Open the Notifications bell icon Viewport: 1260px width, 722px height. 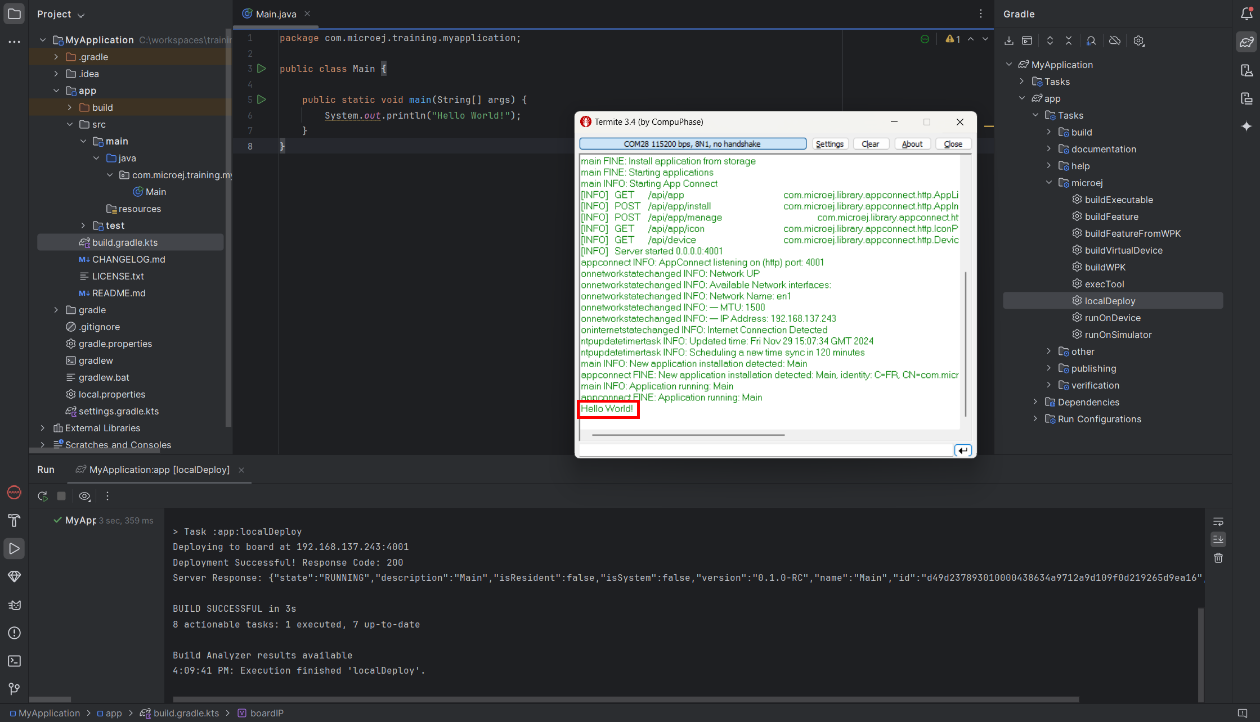(x=1246, y=14)
